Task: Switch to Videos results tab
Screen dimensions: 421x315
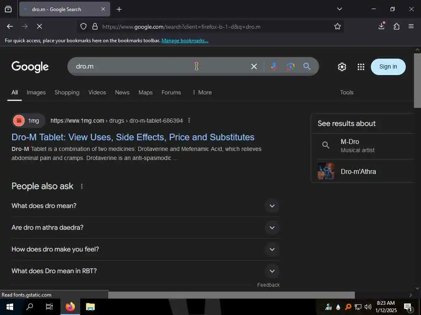Action: point(97,92)
